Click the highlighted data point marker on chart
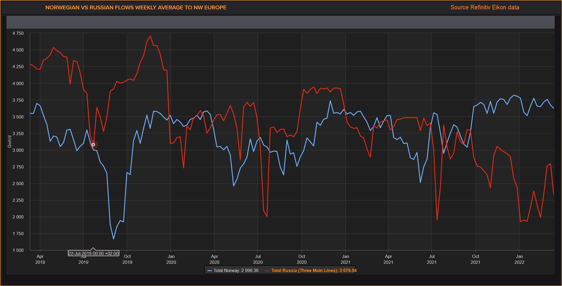This screenshot has width=562, height=286. pyautogui.click(x=93, y=144)
